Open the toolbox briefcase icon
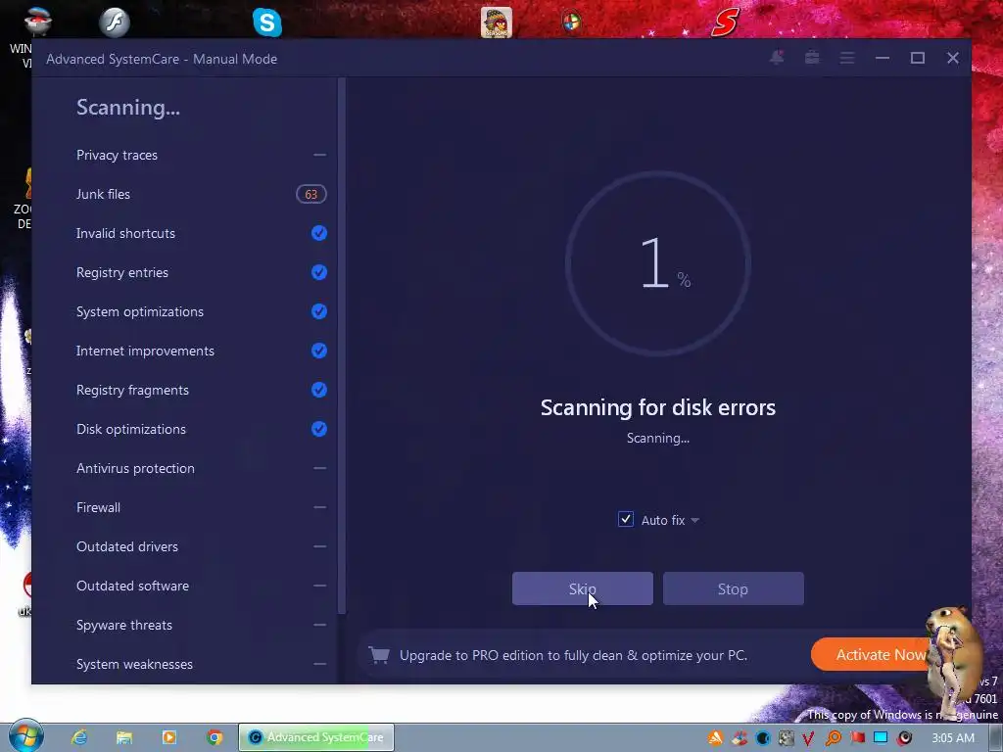This screenshot has height=752, width=1003. pyautogui.click(x=812, y=58)
